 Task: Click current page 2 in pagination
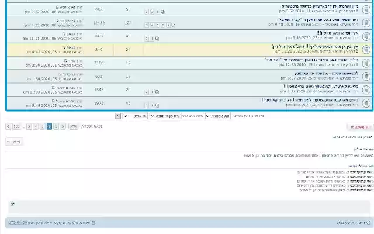point(49,126)
